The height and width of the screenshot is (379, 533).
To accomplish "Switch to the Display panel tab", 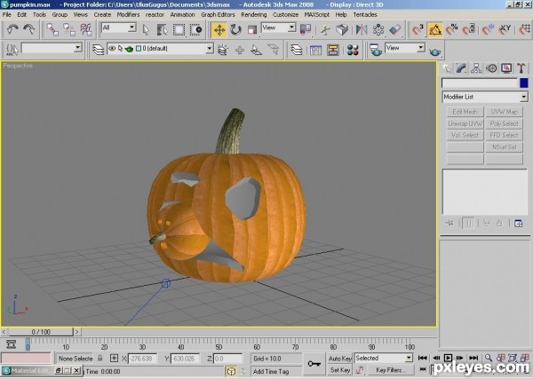I will pos(506,68).
